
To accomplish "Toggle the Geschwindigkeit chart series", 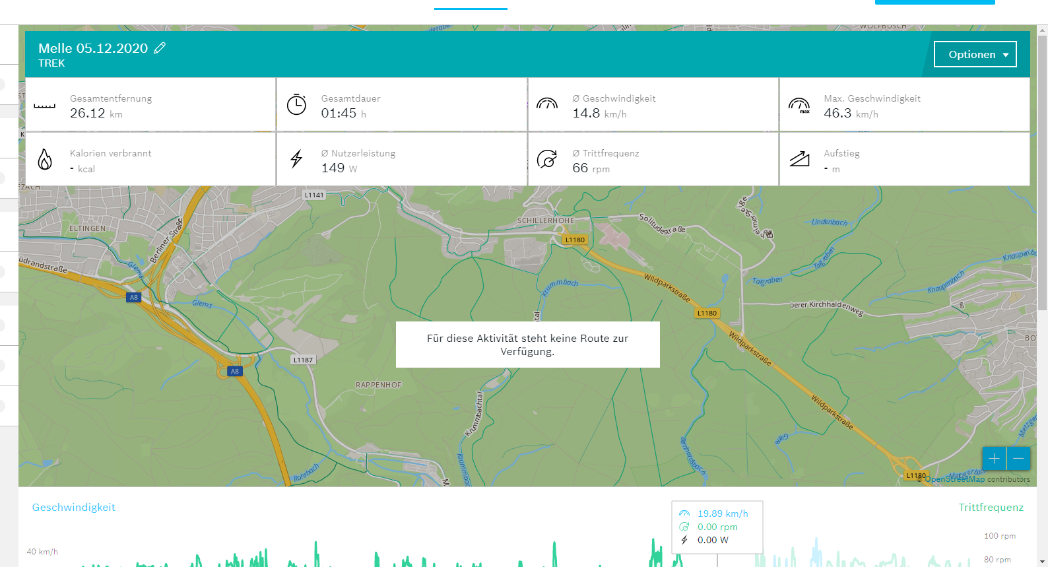I will (73, 507).
